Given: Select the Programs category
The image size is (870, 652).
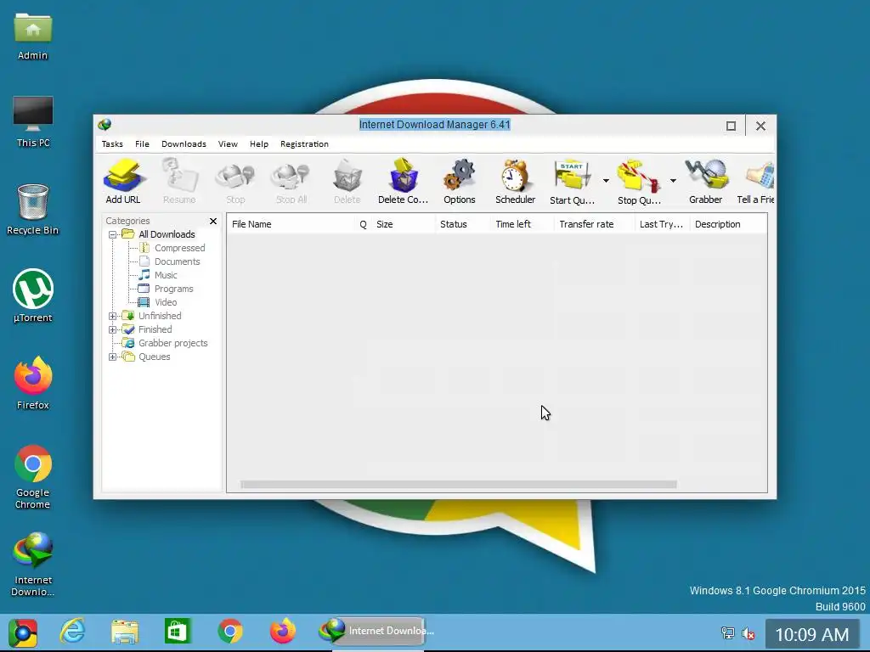Looking at the screenshot, I should (x=173, y=289).
